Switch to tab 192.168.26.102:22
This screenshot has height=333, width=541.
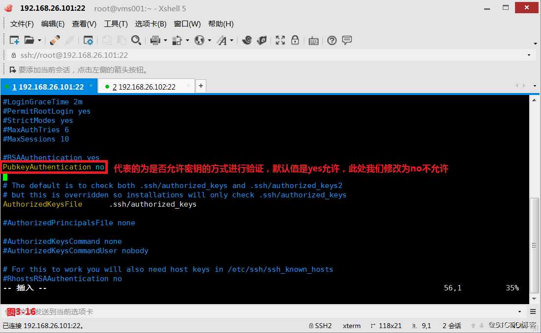142,86
